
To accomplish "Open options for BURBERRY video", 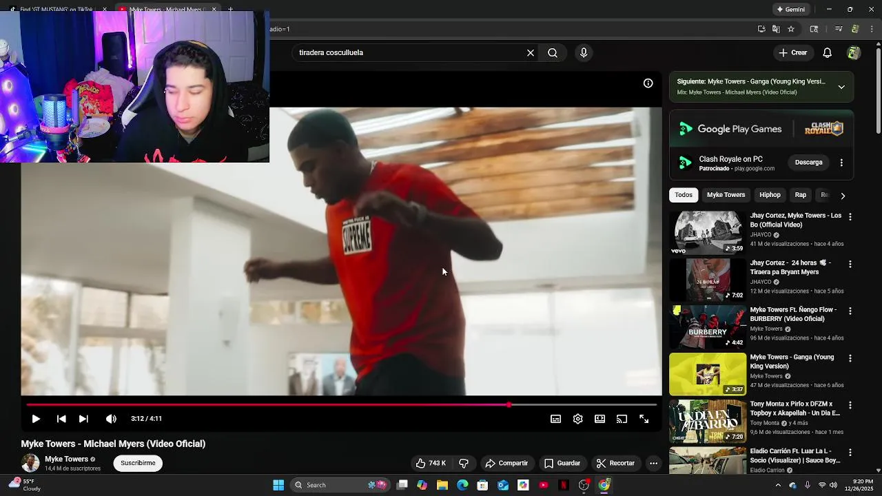I will (850, 311).
